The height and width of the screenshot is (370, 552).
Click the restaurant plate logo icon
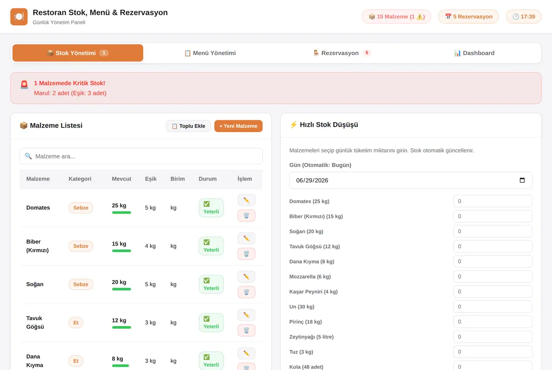coord(19,17)
